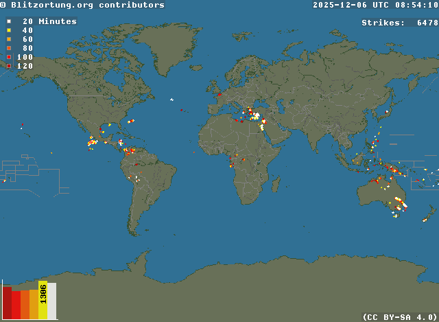Click the dark orange 80-minute legend square

(8, 48)
